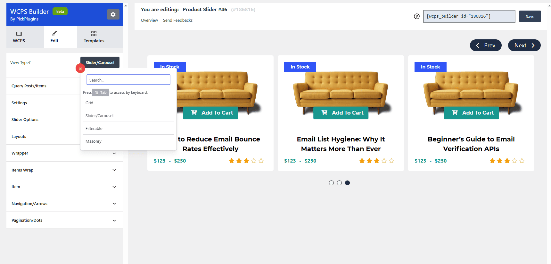Viewport: 551px width, 264px height.
Task: Click the settings gear in blue header
Action: (113, 14)
